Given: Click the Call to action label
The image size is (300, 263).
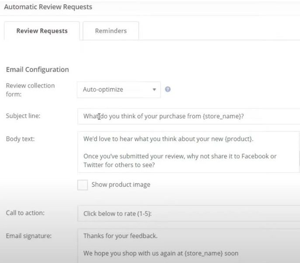Looking at the screenshot, I should tap(25, 213).
